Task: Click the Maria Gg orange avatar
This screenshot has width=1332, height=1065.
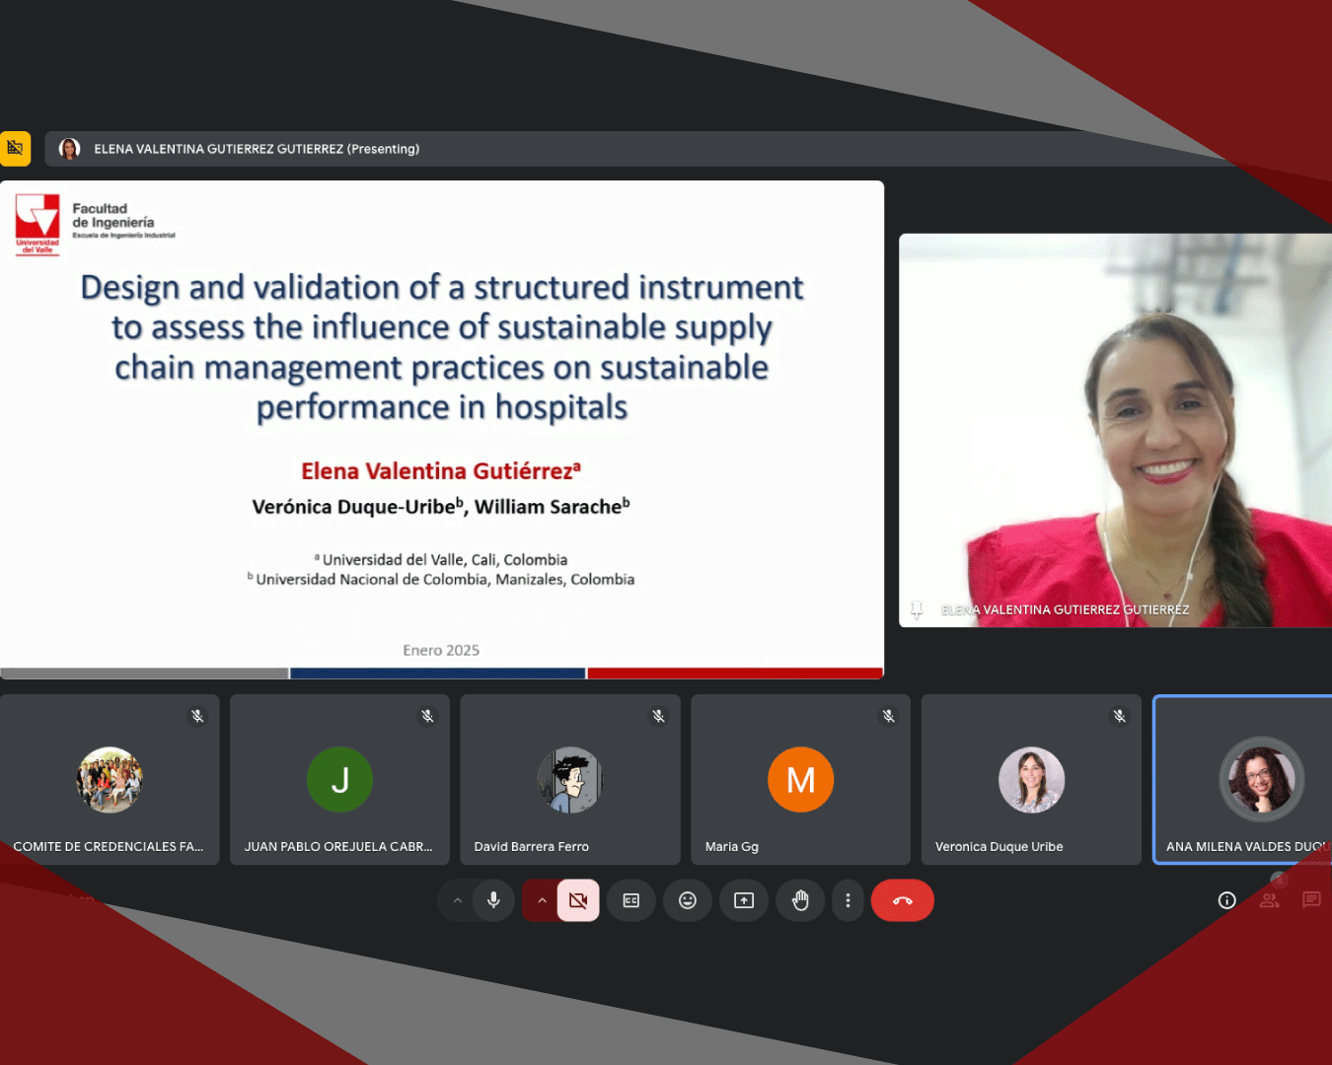Action: coord(800,780)
